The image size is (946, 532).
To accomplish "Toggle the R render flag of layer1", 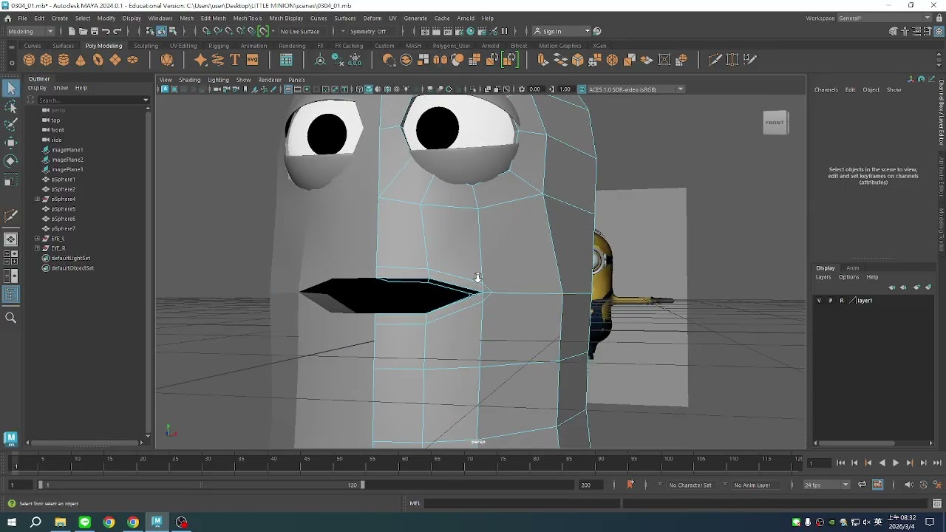I will coord(841,301).
